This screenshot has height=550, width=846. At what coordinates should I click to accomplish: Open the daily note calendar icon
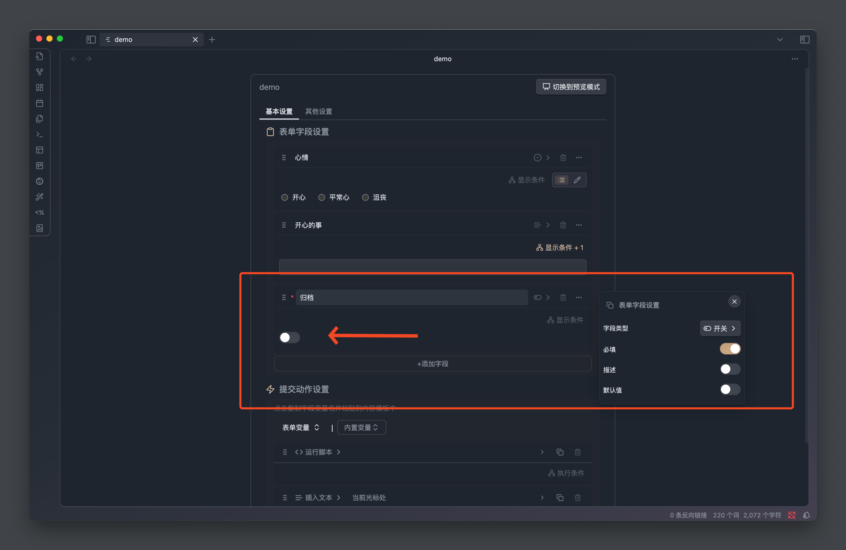[39, 103]
